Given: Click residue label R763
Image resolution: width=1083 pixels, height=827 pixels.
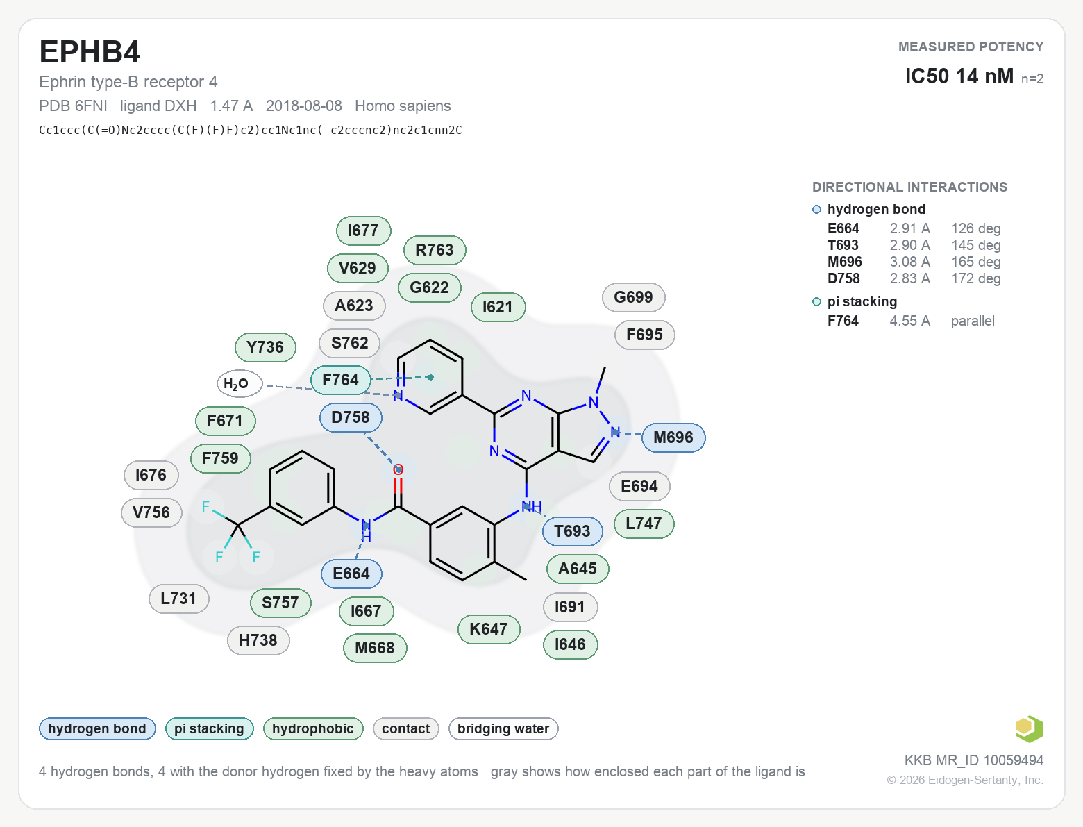Looking at the screenshot, I should point(435,250).
